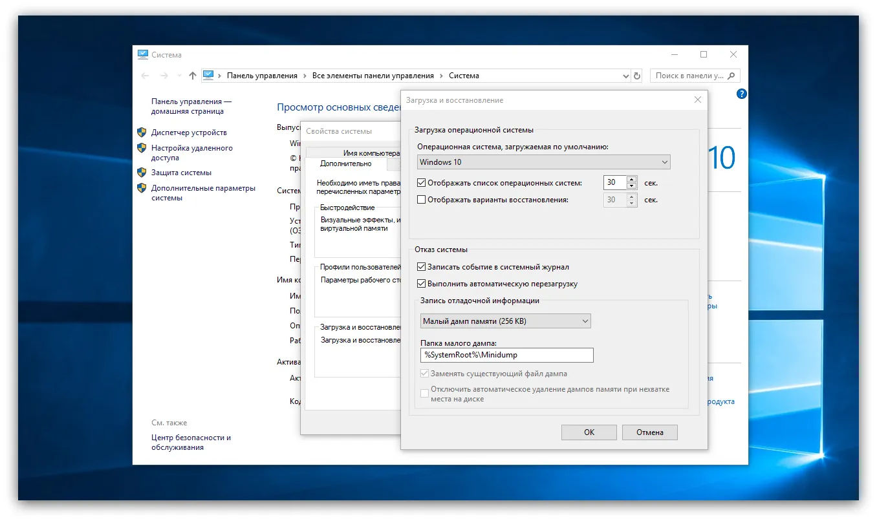
Task: Click the computer icon in the address bar
Action: pos(208,75)
